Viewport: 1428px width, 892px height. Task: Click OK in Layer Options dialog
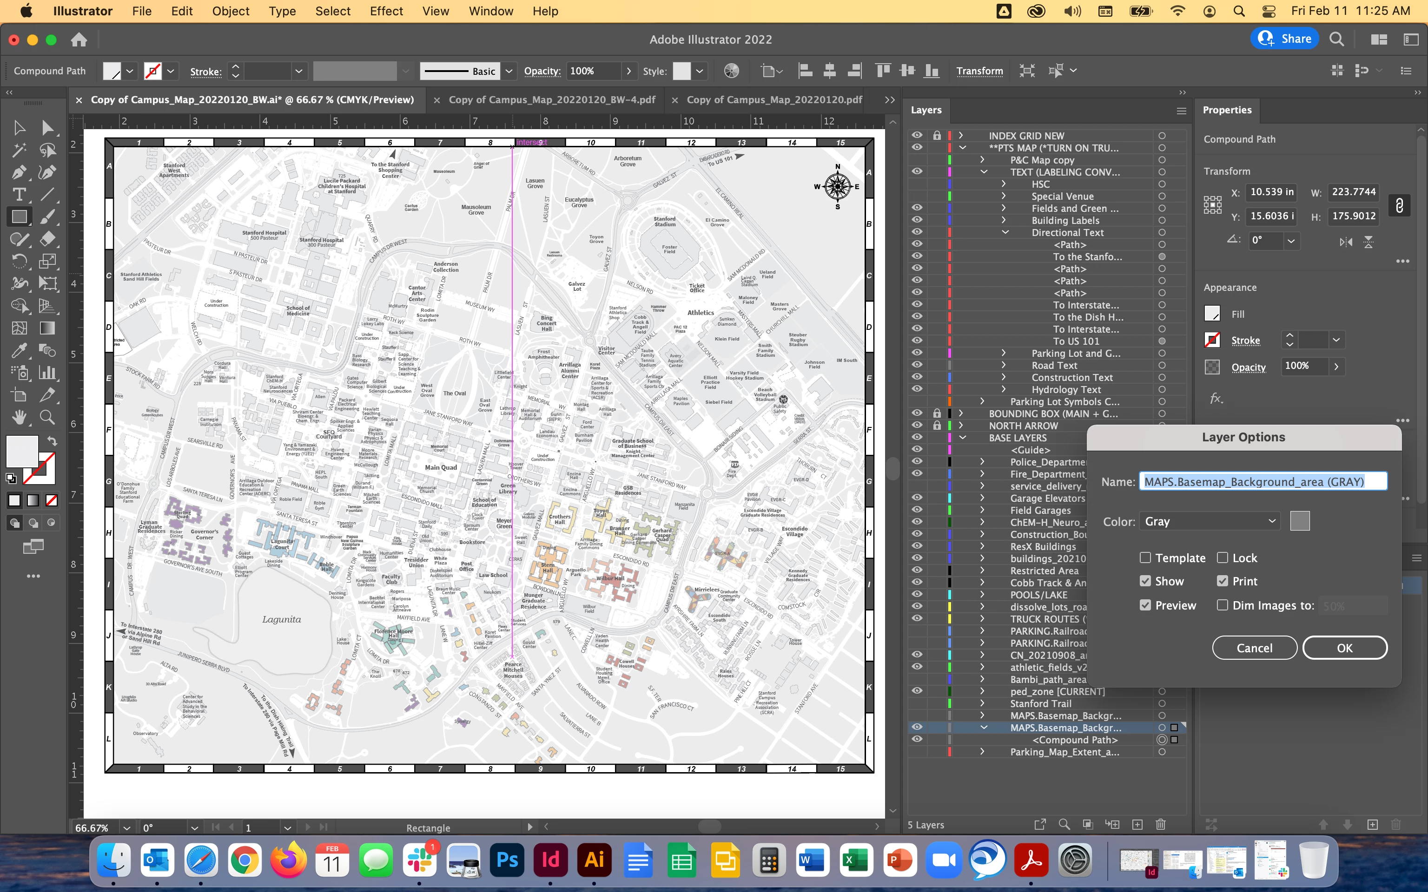point(1344,648)
